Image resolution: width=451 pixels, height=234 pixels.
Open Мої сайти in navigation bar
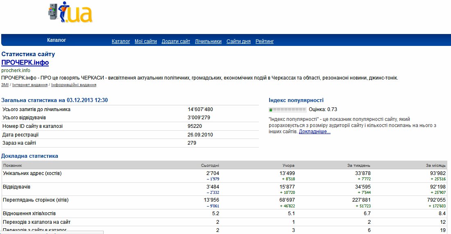point(146,41)
